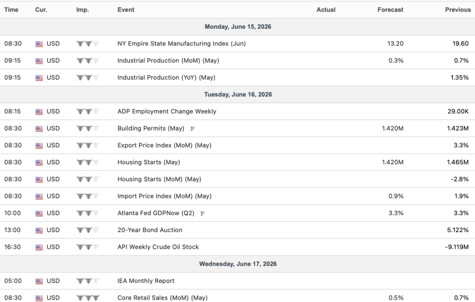
Task: Click the 13:00 time cell
Action: point(12,230)
